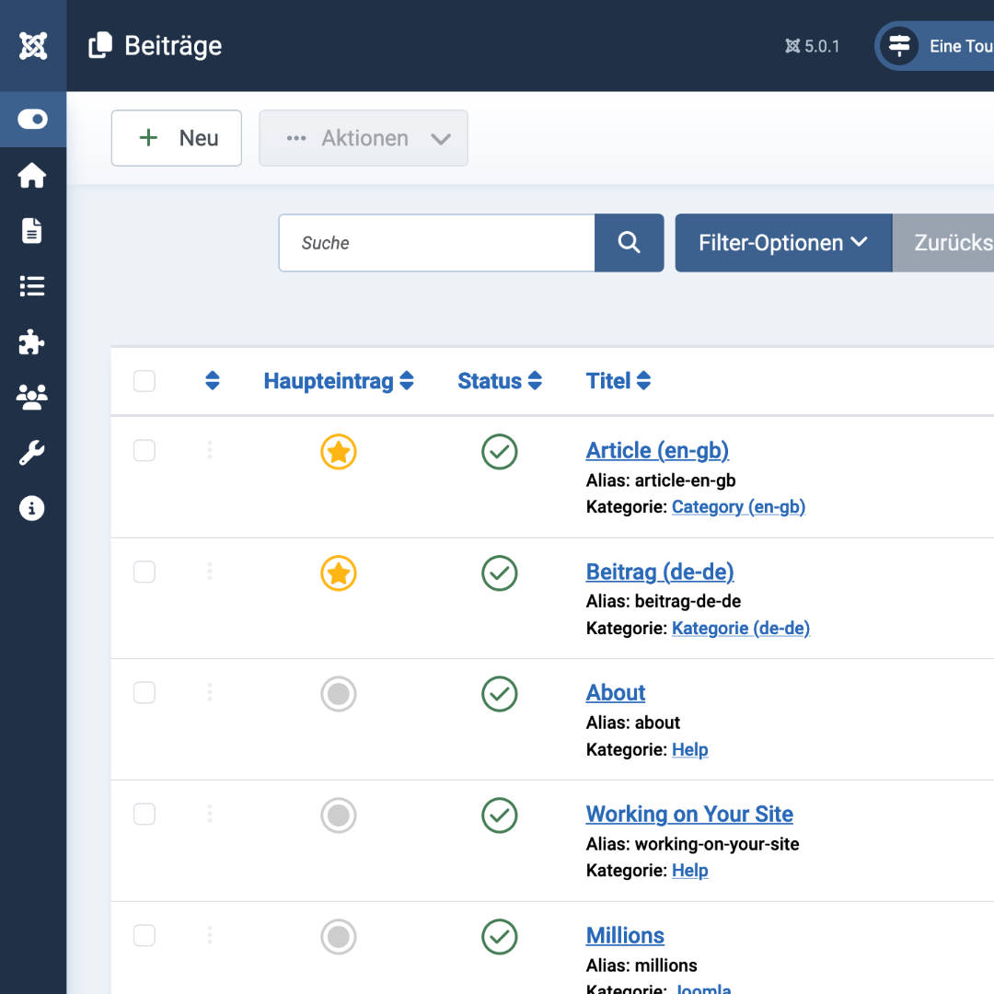Open the Home dashboard icon

31,175
